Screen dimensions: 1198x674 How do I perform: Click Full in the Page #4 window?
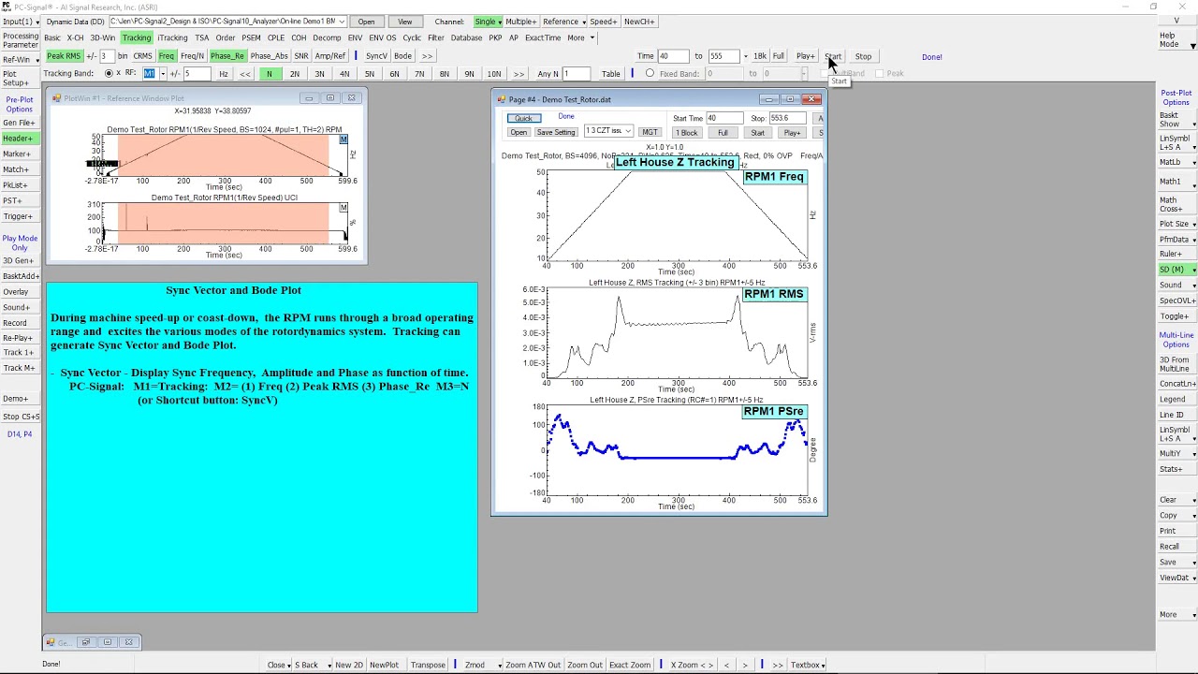click(x=723, y=133)
